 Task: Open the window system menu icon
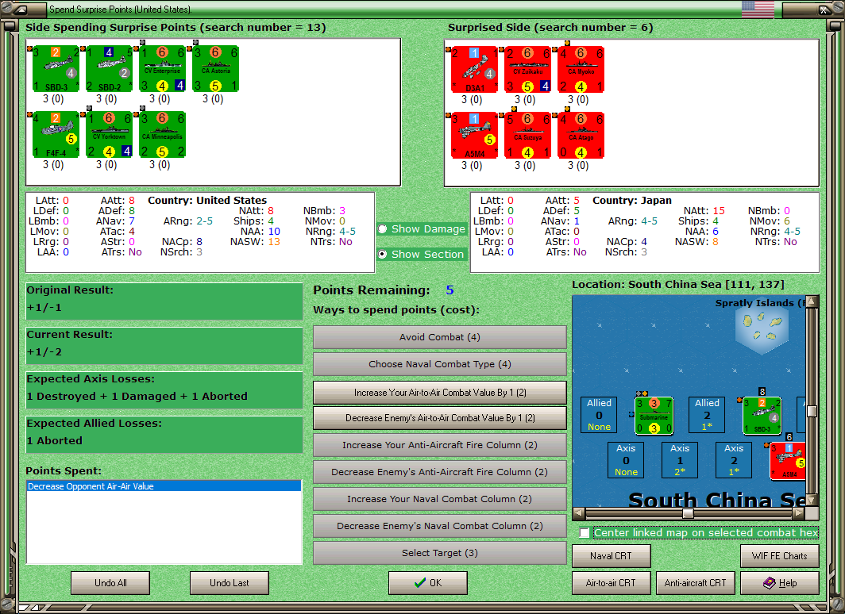20,10
